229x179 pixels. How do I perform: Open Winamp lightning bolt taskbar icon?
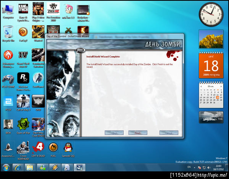click(x=55, y=168)
